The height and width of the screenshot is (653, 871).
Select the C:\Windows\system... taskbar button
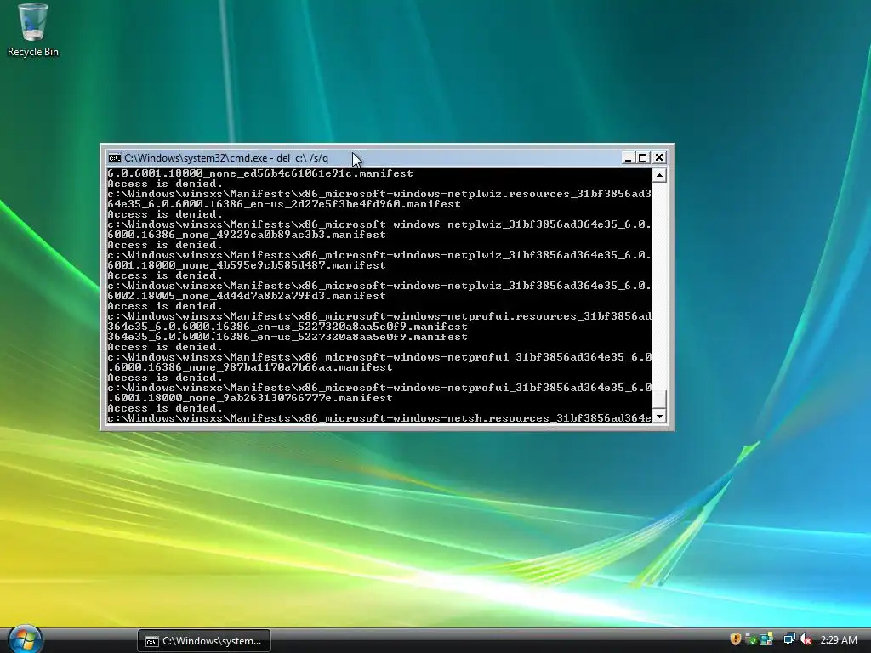[x=204, y=641]
